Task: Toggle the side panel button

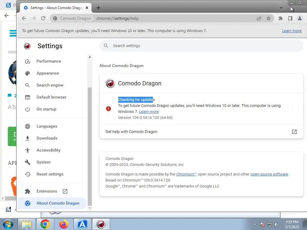Action: click(290, 18)
